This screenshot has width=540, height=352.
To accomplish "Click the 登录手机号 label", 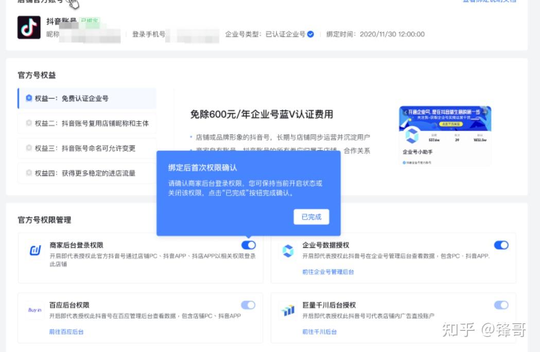I will point(149,34).
